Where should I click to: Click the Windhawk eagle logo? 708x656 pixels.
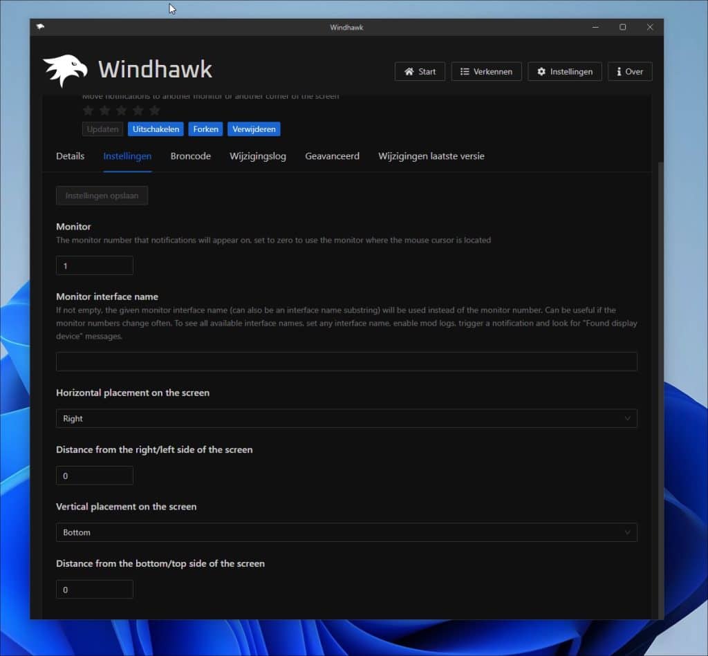pos(65,71)
